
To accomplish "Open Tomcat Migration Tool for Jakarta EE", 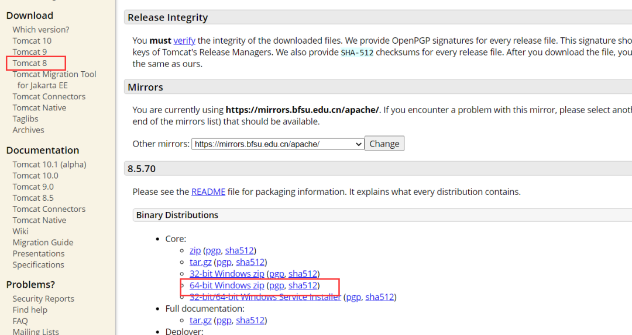I will [54, 74].
